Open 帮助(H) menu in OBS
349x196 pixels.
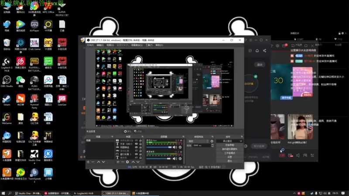[x=159, y=45]
